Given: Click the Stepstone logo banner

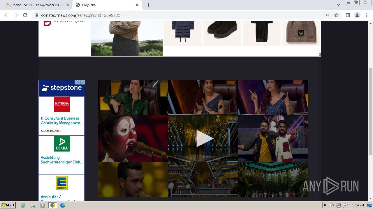Looking at the screenshot, I should click(62, 88).
